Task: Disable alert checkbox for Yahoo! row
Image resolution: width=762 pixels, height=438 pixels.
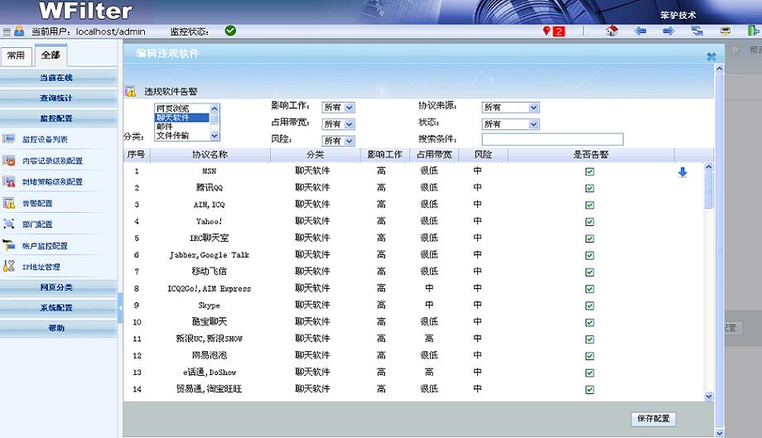Action: tap(590, 222)
